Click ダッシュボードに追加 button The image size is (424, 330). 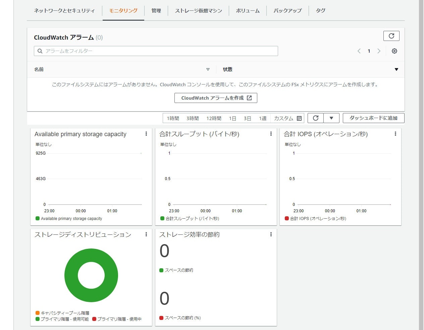(374, 118)
